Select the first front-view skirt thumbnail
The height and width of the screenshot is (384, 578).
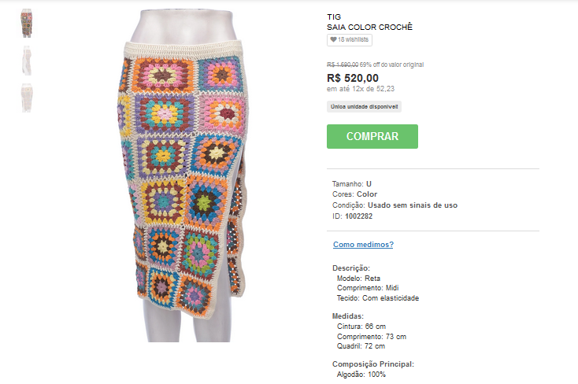coord(27,24)
